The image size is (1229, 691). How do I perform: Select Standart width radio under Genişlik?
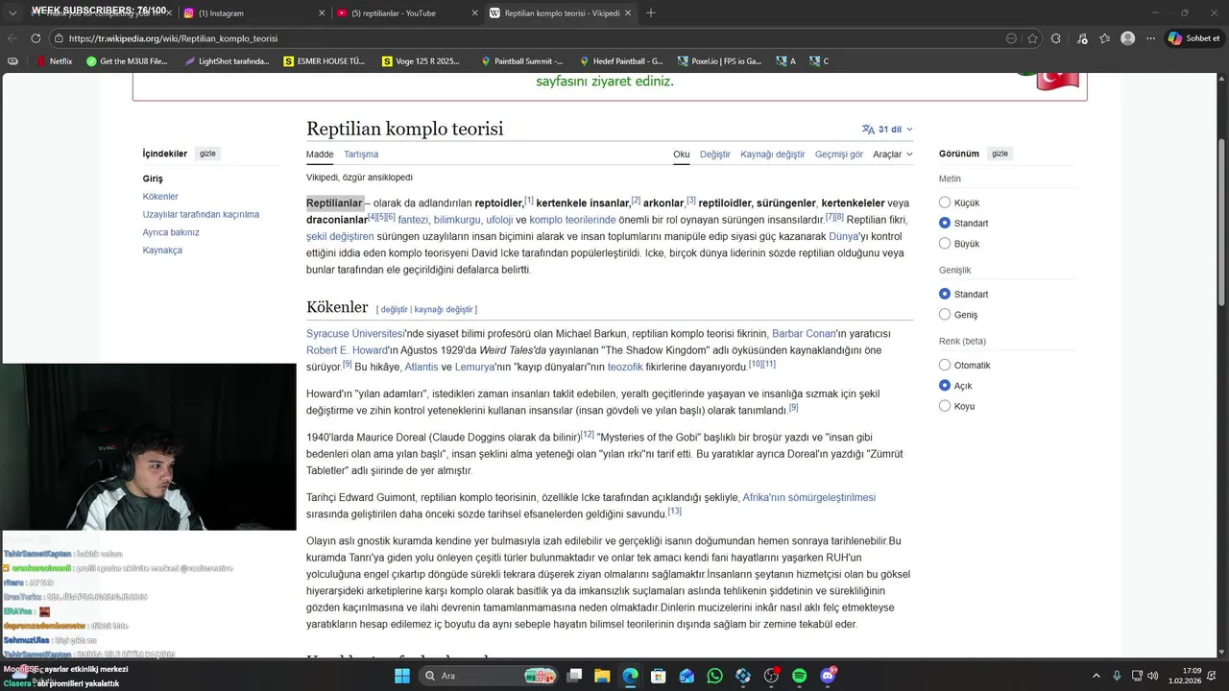pos(945,294)
